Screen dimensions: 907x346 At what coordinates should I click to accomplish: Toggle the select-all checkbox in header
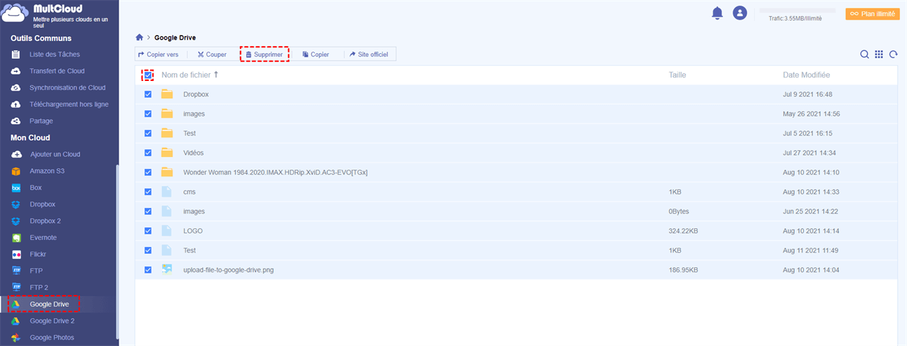[x=148, y=75]
